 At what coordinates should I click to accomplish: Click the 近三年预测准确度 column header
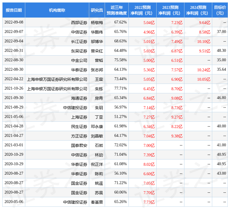pyautogui.click(x=117, y=10)
